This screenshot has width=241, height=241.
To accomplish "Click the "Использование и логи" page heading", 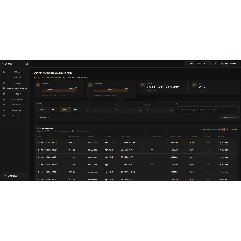I will (x=53, y=73).
